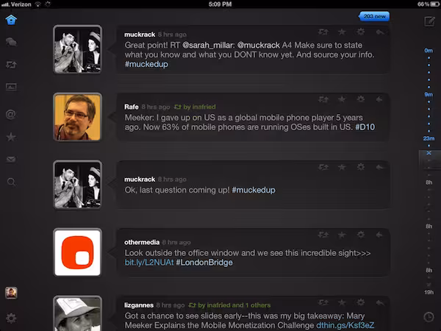Open options gear on 'Great point!' tweet
Image resolution: width=441 pixels, height=331 pixels.
361,32
